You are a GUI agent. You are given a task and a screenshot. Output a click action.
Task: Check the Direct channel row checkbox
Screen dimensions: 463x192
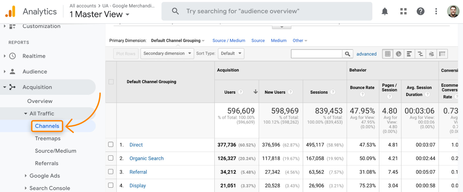click(x=111, y=144)
